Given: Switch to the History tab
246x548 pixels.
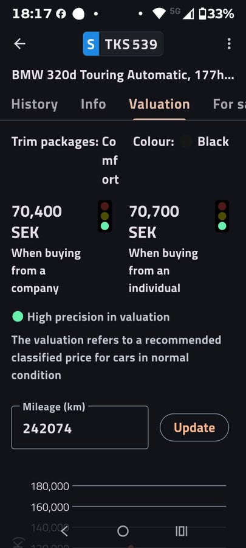Looking at the screenshot, I should 35,104.
